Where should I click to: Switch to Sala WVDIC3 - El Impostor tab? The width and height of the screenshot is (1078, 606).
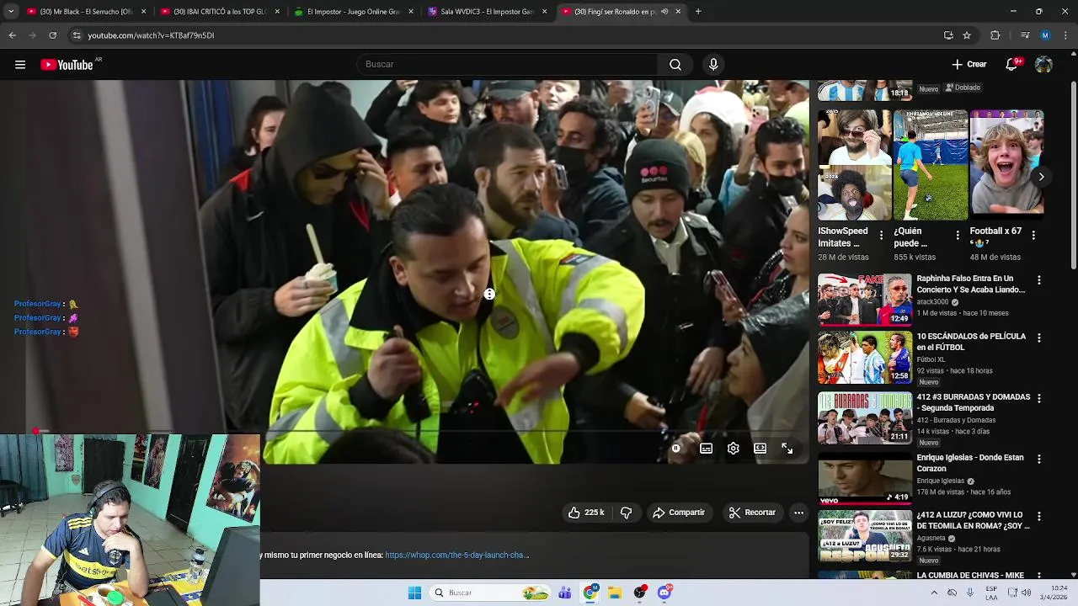(x=487, y=12)
